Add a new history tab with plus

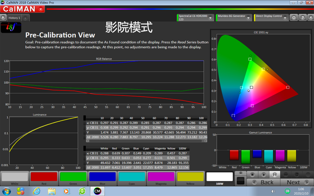pyautogui.click(x=25, y=18)
